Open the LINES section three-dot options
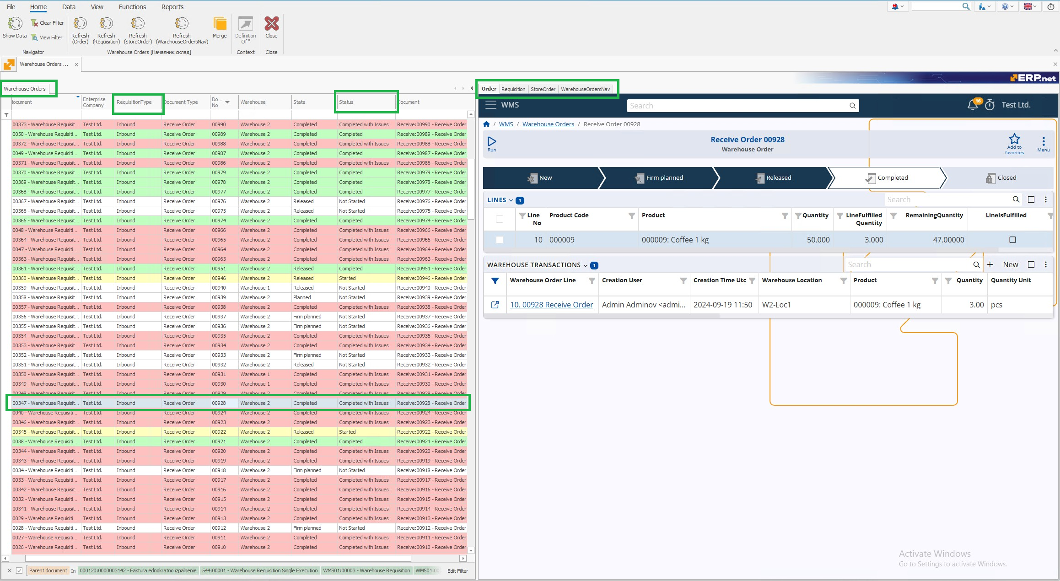The width and height of the screenshot is (1060, 581). coord(1046,199)
